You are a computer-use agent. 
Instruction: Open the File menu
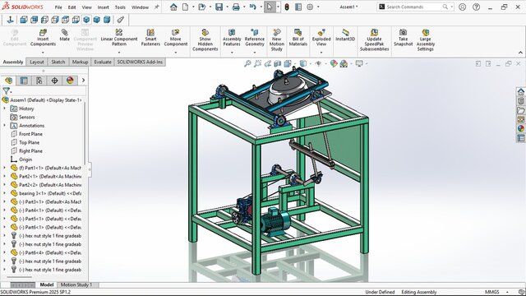pos(58,7)
